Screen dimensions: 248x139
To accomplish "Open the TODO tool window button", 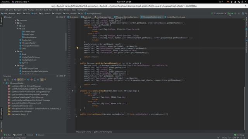I will 18,135.
